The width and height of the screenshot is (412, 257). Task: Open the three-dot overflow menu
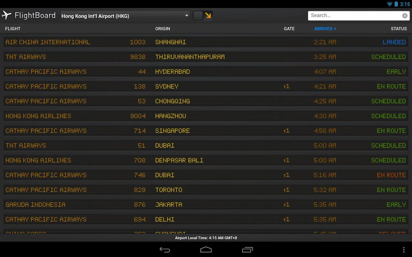click(x=404, y=250)
